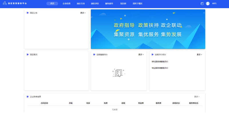229x124 pixels.
Task: Select 园区评价 in the navigation bar
Action: 95,3
